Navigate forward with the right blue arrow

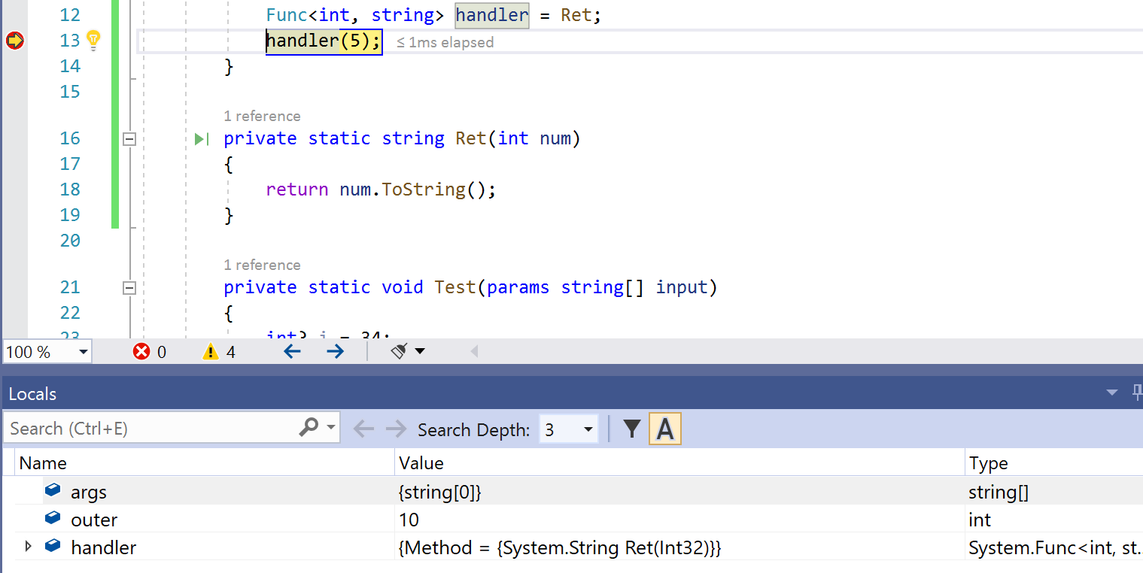click(336, 351)
